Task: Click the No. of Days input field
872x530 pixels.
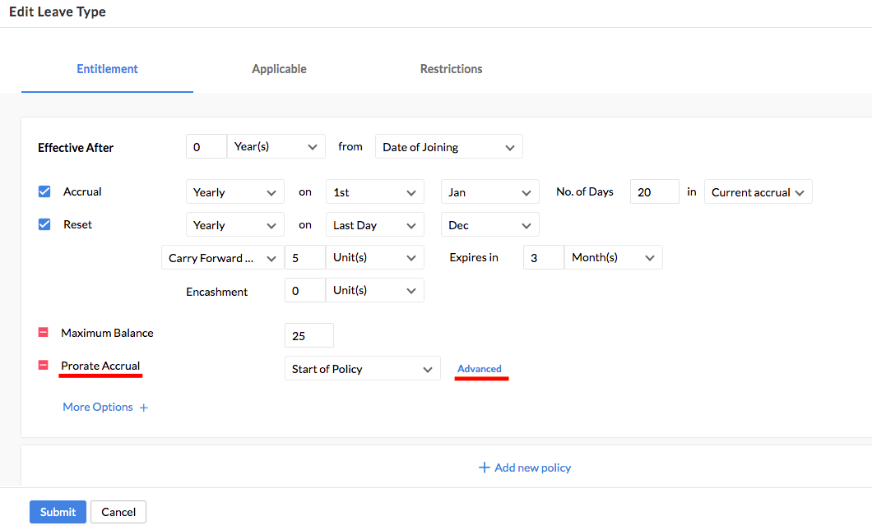Action: 654,192
